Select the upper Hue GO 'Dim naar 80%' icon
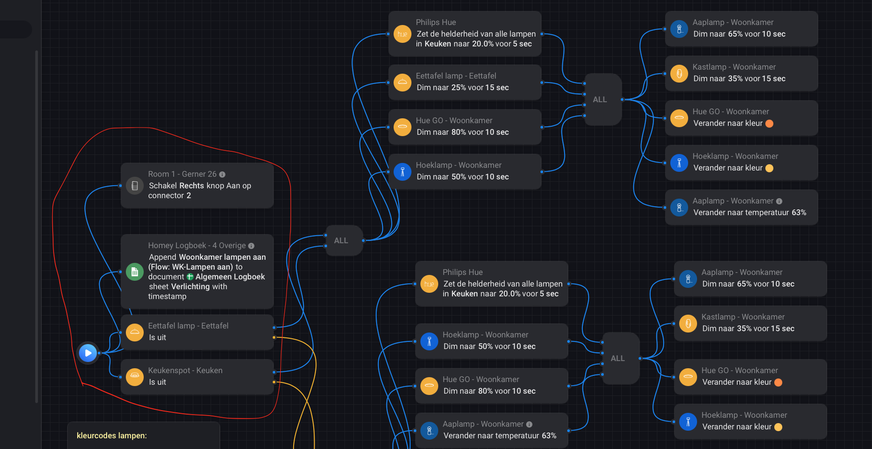Viewport: 872px width, 449px height. coord(403,127)
